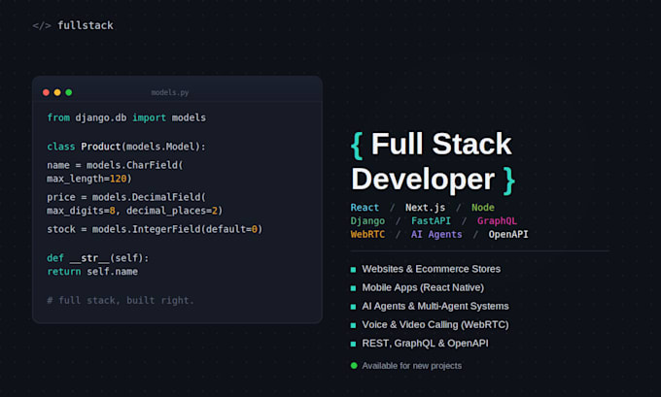The image size is (661, 397).
Task: Click the 'name = models.CharField(' line
Action: (x=115, y=165)
